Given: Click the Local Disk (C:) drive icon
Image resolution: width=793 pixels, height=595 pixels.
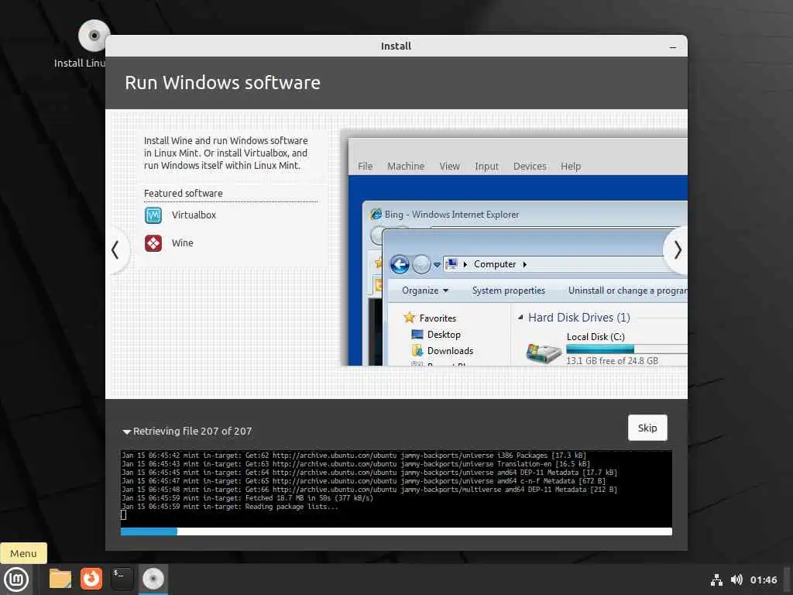Looking at the screenshot, I should [x=543, y=353].
